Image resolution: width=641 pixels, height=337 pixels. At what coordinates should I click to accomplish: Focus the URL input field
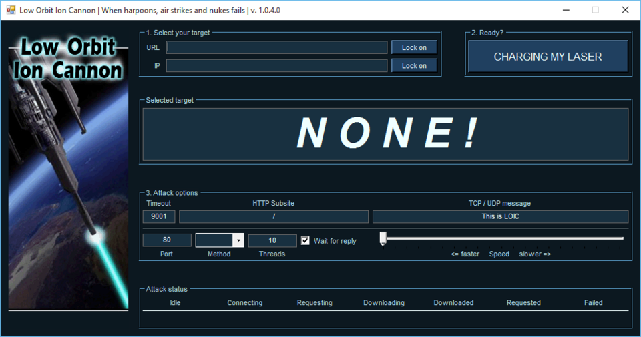tap(276, 47)
